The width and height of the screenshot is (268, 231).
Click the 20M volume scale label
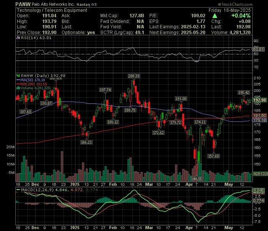click(x=10, y=147)
